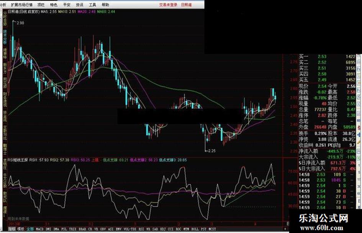Select the highlighted 全部 indicator tab
Screen dimensions: 362x233
point(30,229)
